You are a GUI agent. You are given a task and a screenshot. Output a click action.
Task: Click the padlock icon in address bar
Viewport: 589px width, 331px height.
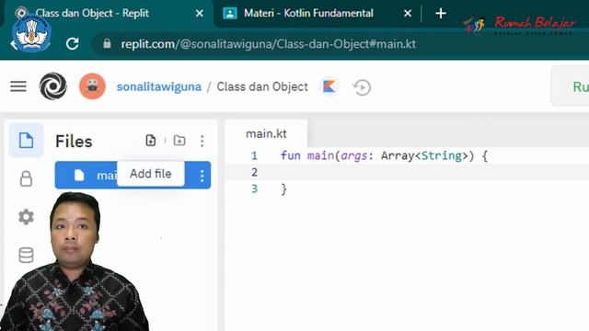coord(107,43)
